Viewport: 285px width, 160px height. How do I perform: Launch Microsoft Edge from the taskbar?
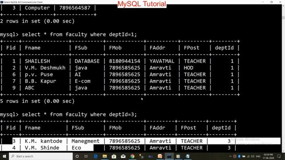(x=96, y=156)
